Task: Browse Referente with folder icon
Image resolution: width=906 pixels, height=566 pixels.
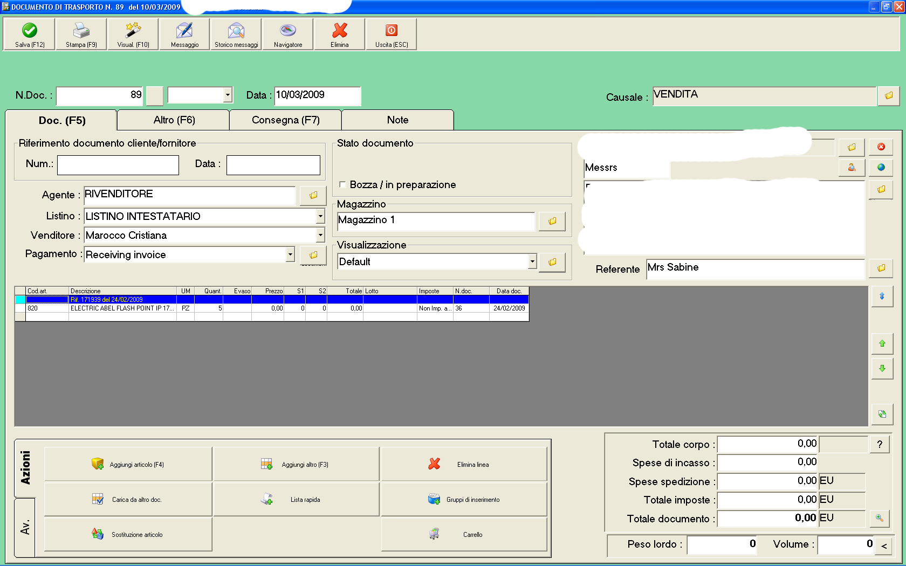Action: coord(881,268)
